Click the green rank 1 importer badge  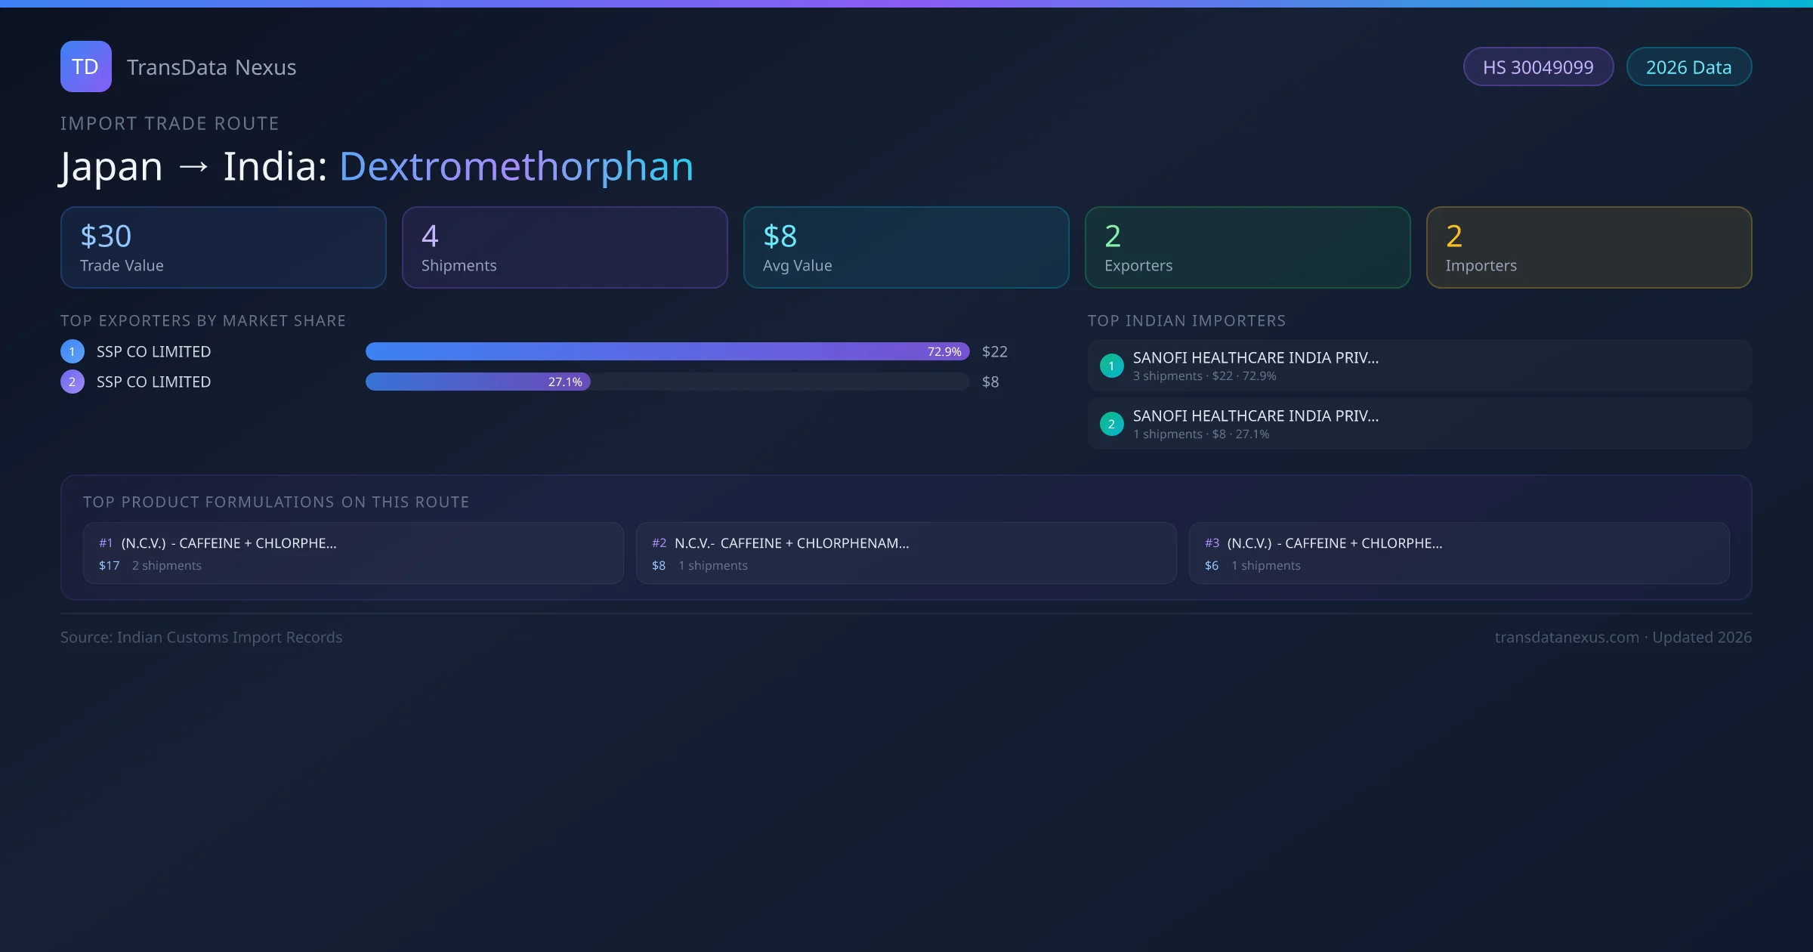pyautogui.click(x=1111, y=366)
